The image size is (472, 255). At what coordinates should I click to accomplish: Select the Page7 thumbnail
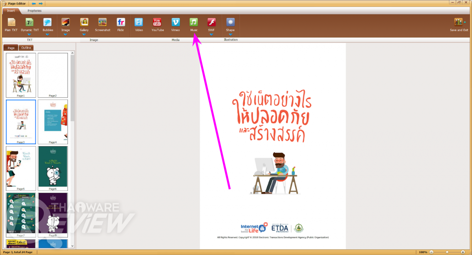tap(21, 215)
